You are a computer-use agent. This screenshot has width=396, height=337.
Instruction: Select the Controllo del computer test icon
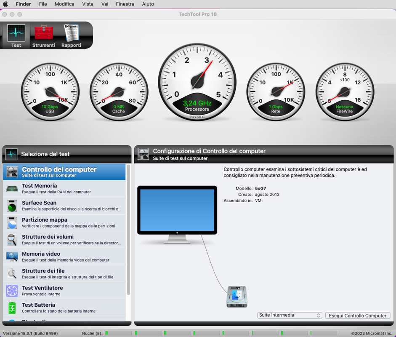[x=12, y=172]
